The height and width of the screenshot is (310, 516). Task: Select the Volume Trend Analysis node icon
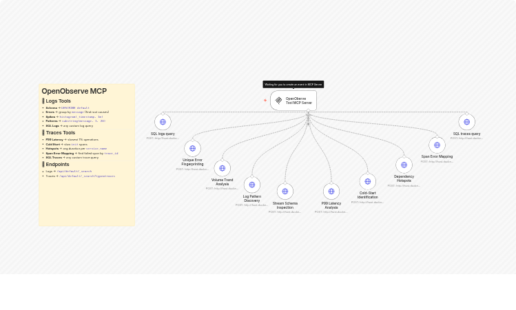[x=223, y=168]
